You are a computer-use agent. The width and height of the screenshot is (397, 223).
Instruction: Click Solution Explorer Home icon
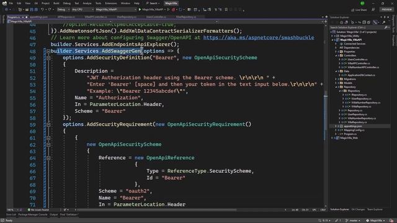point(342,22)
